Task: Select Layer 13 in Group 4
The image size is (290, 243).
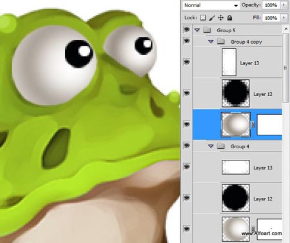Action: pyautogui.click(x=237, y=167)
